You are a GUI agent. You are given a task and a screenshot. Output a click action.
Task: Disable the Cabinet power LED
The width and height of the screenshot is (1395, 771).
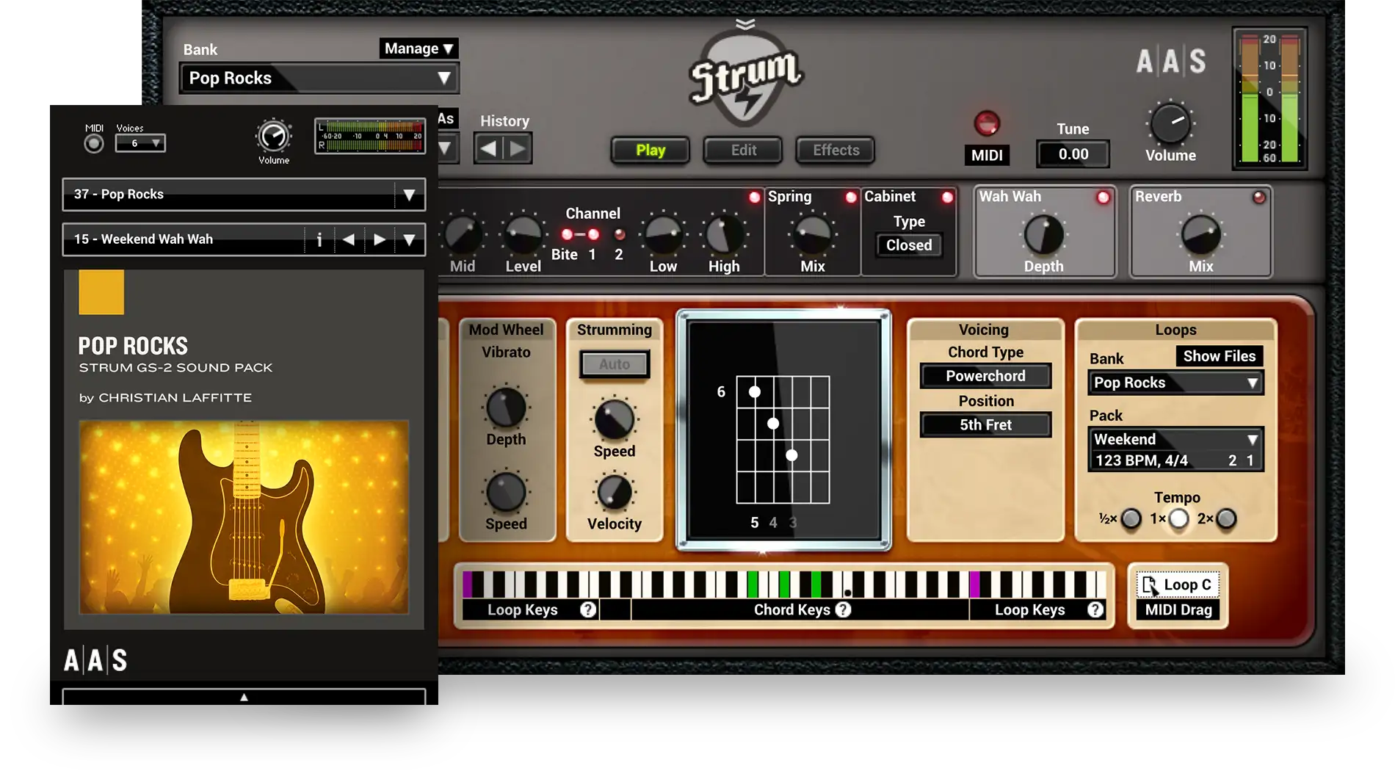click(947, 197)
